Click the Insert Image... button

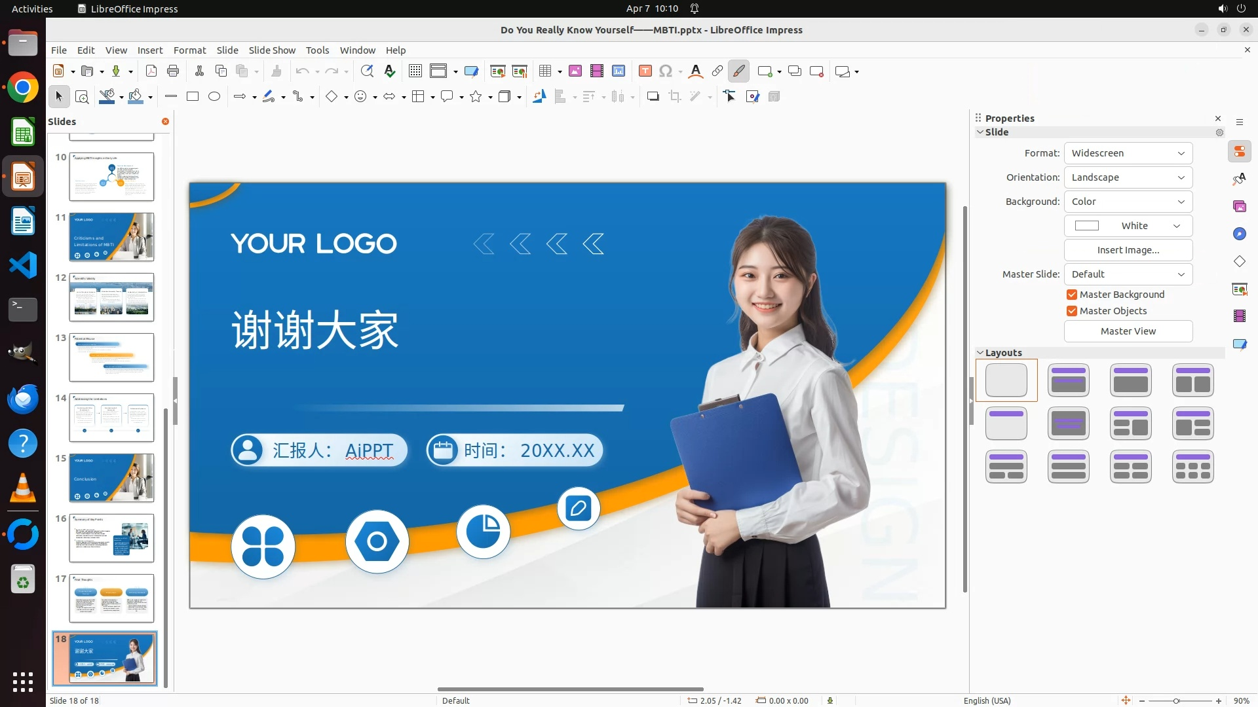[1128, 250]
